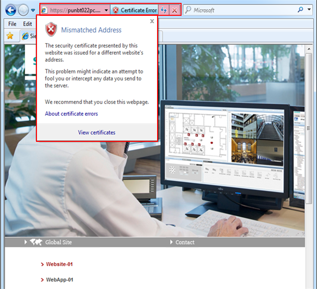This screenshot has height=289, width=317.
Task: Click the Certificate Error security badge
Action: [134, 10]
